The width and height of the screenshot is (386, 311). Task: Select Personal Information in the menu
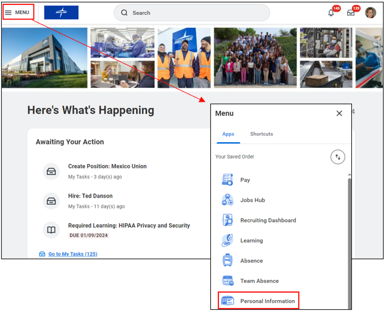tap(267, 301)
